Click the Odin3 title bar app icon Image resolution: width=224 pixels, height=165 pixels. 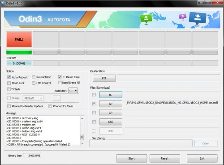click(x=3, y=3)
